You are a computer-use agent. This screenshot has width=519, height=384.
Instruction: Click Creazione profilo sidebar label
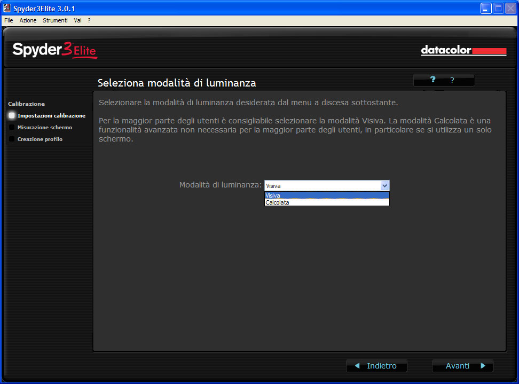pyautogui.click(x=40, y=139)
